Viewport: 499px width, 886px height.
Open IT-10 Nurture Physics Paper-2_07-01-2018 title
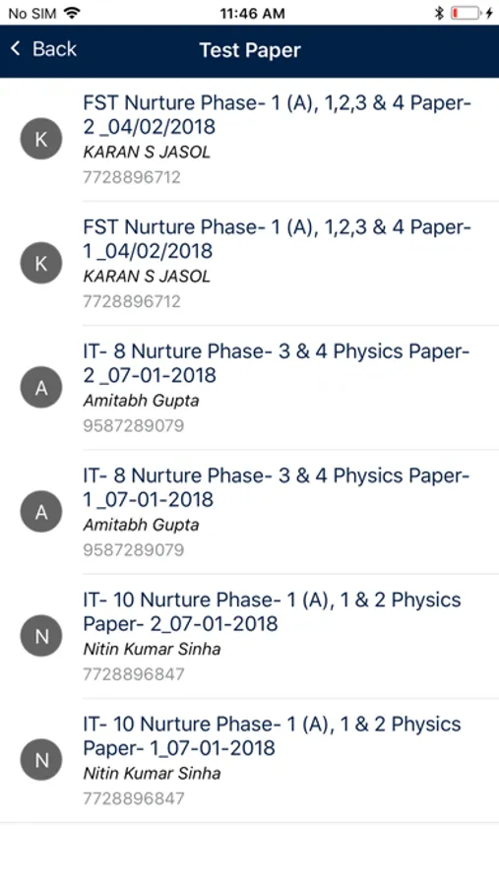pyautogui.click(x=272, y=612)
